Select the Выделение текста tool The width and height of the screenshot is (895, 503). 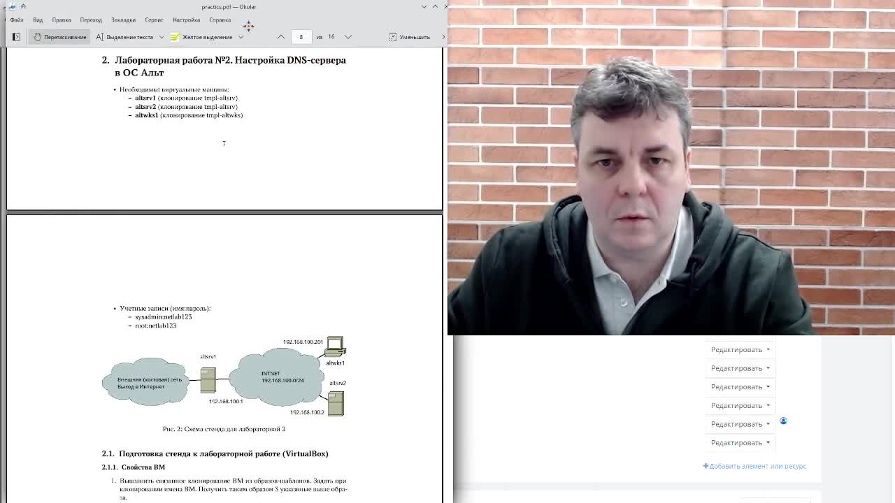click(x=124, y=37)
